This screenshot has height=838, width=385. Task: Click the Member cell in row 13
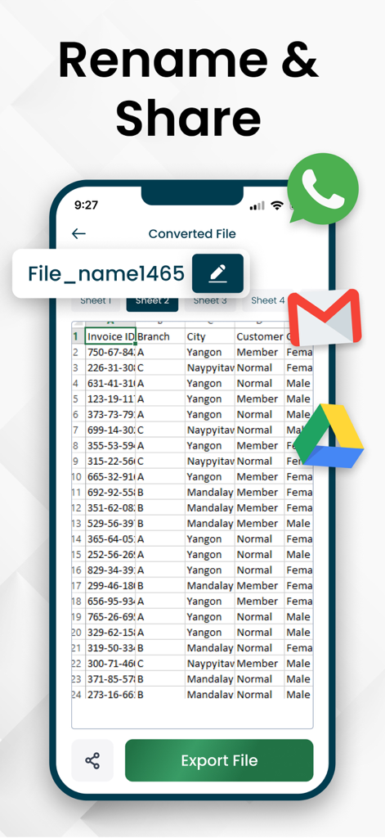pos(260,523)
